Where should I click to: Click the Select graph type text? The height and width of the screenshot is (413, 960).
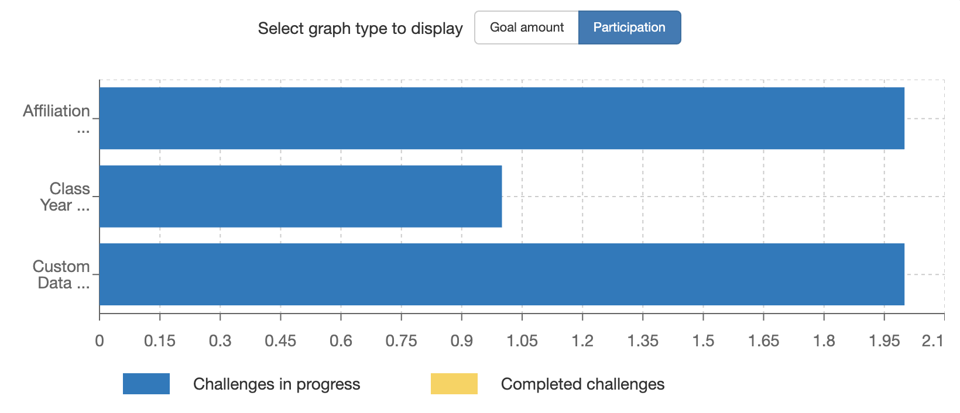360,29
